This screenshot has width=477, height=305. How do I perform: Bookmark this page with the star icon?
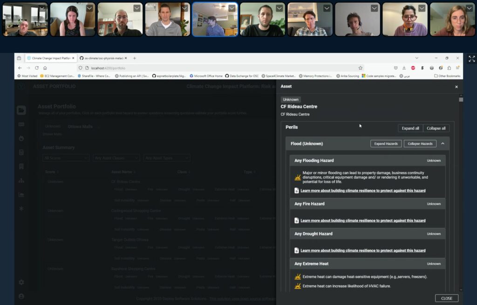(x=360, y=68)
